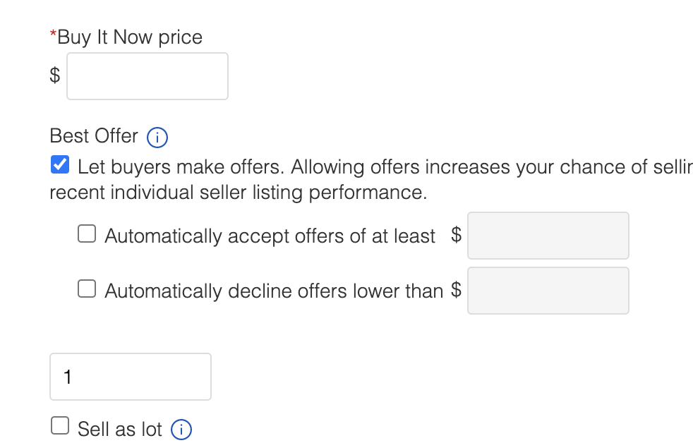The image size is (693, 443).
Task: Click the dollar sign beside auto-accept field
Action: [x=456, y=234]
